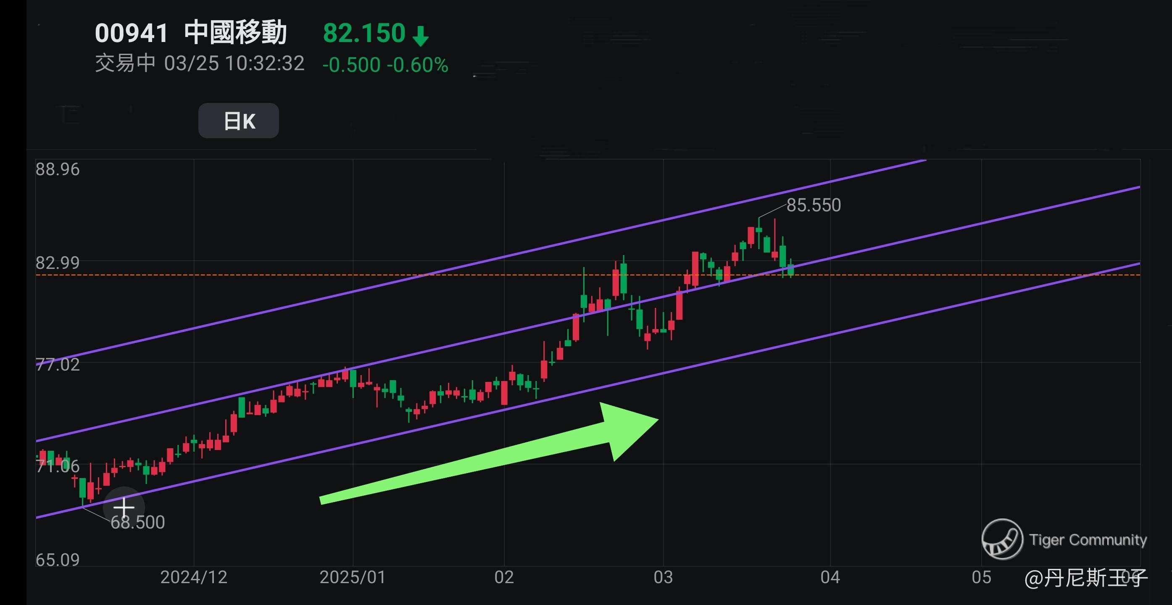Click the crosshair plus cursor icon
This screenshot has width=1172, height=605.
click(x=124, y=507)
